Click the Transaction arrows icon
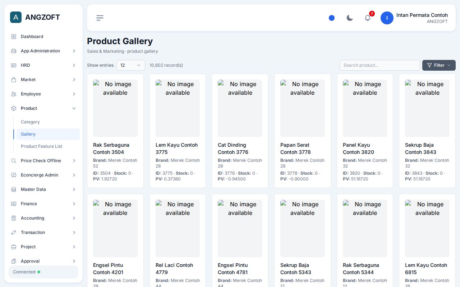This screenshot has height=287, width=460. [14, 232]
